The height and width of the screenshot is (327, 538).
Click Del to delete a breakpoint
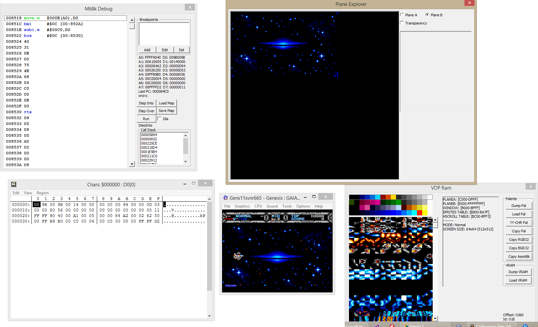click(182, 50)
